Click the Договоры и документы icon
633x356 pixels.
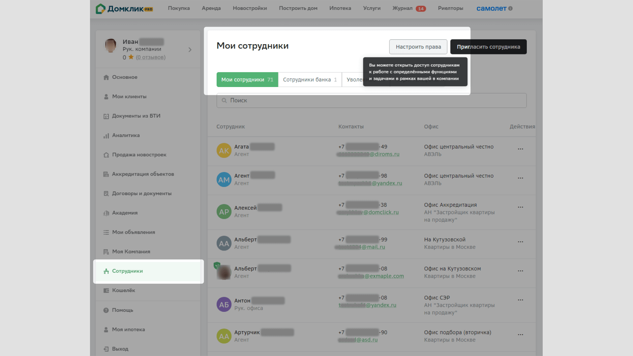coord(106,193)
